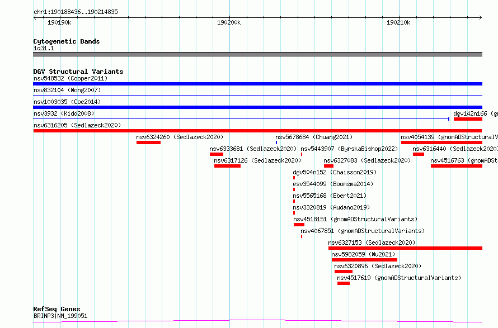Click the nsv6327083 red variant bar
This screenshot has height=328, width=498.
point(328,166)
